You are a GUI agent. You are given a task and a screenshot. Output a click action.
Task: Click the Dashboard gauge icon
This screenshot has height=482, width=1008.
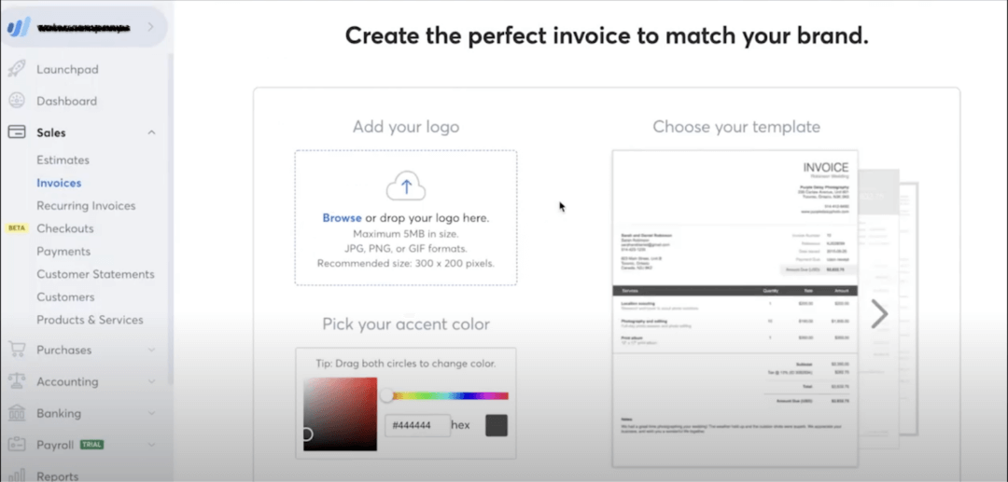(17, 101)
